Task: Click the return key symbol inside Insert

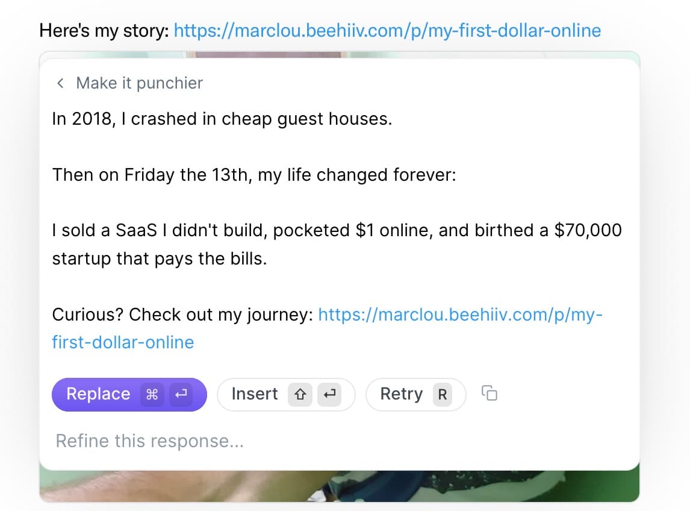Action: pyautogui.click(x=329, y=394)
